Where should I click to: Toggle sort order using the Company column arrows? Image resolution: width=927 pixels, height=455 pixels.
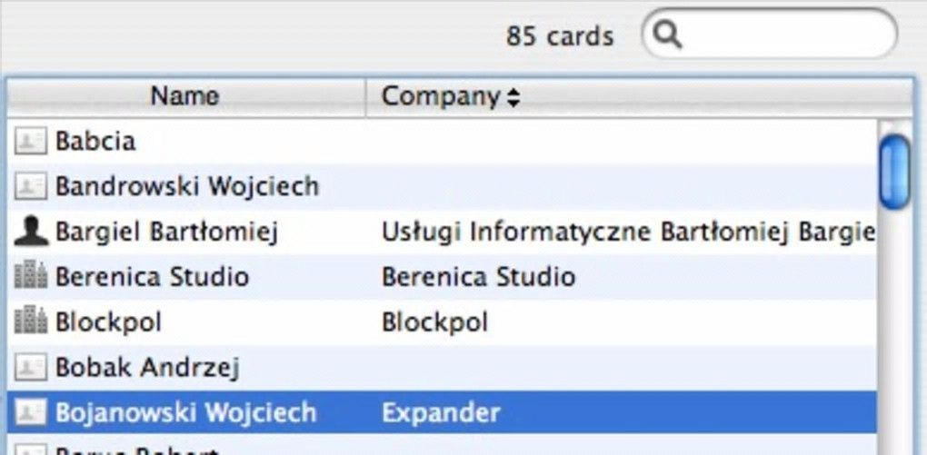pyautogui.click(x=513, y=97)
